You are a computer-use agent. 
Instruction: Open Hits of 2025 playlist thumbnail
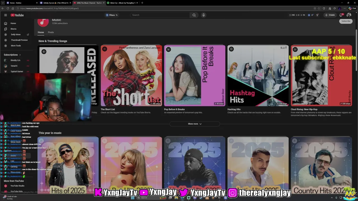(x=68, y=165)
